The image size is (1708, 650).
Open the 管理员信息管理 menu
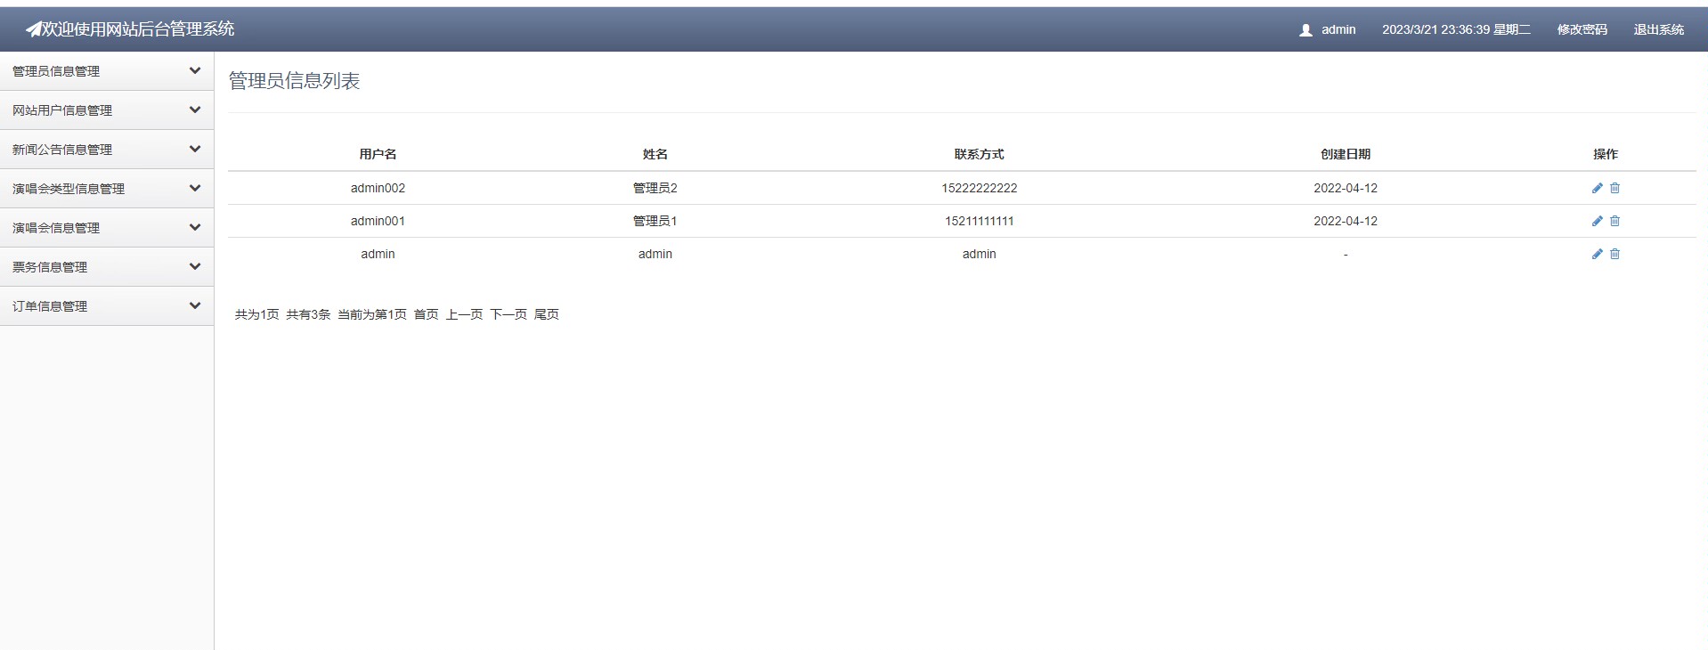coord(107,71)
